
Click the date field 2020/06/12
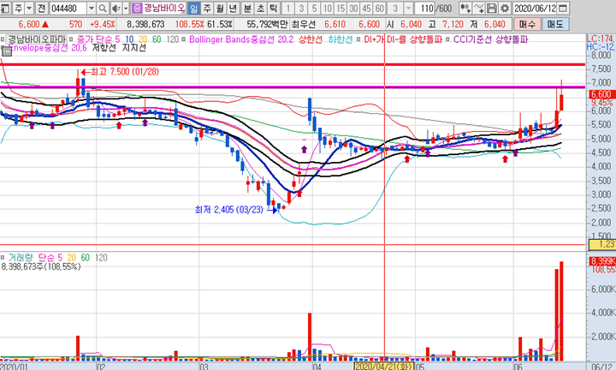click(535, 8)
